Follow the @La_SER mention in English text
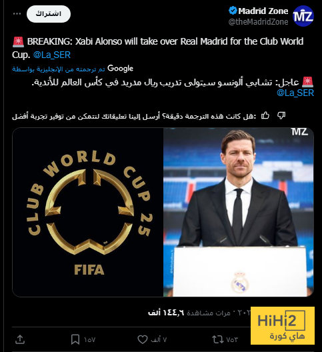322x352 pixels. click(52, 55)
